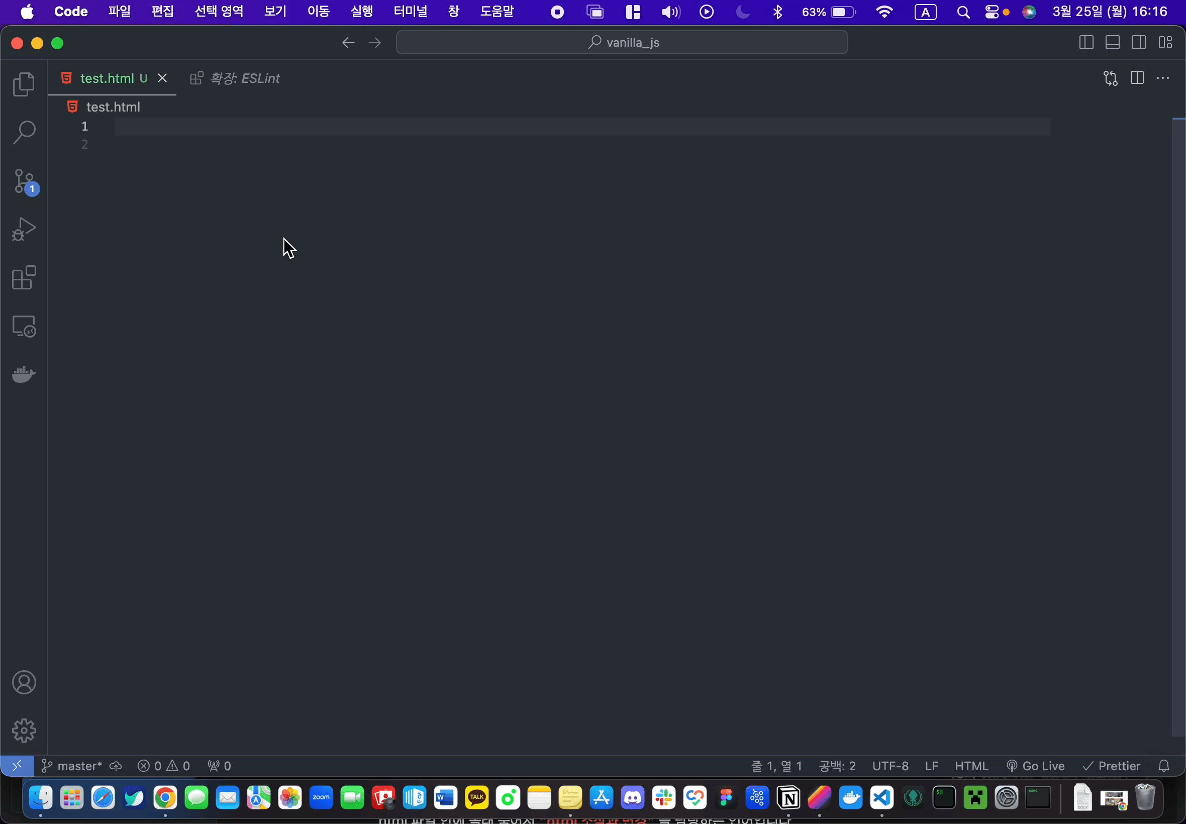Open the Search view icon
This screenshot has width=1186, height=824.
pyautogui.click(x=24, y=132)
